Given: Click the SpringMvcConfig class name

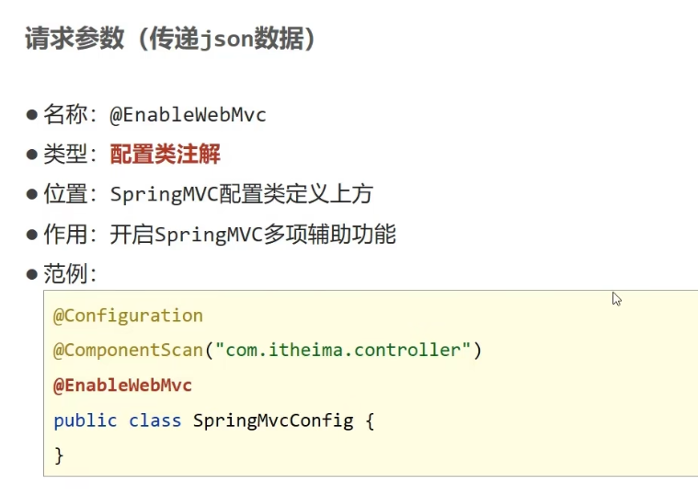Looking at the screenshot, I should pyautogui.click(x=273, y=421).
